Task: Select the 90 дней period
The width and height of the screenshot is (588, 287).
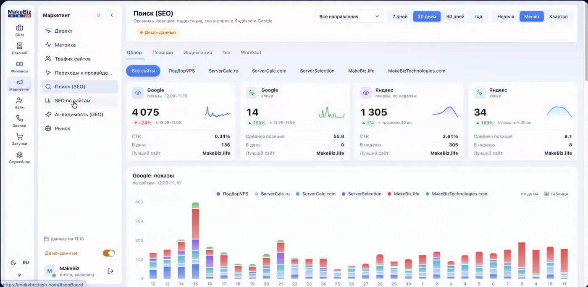Action: (455, 16)
